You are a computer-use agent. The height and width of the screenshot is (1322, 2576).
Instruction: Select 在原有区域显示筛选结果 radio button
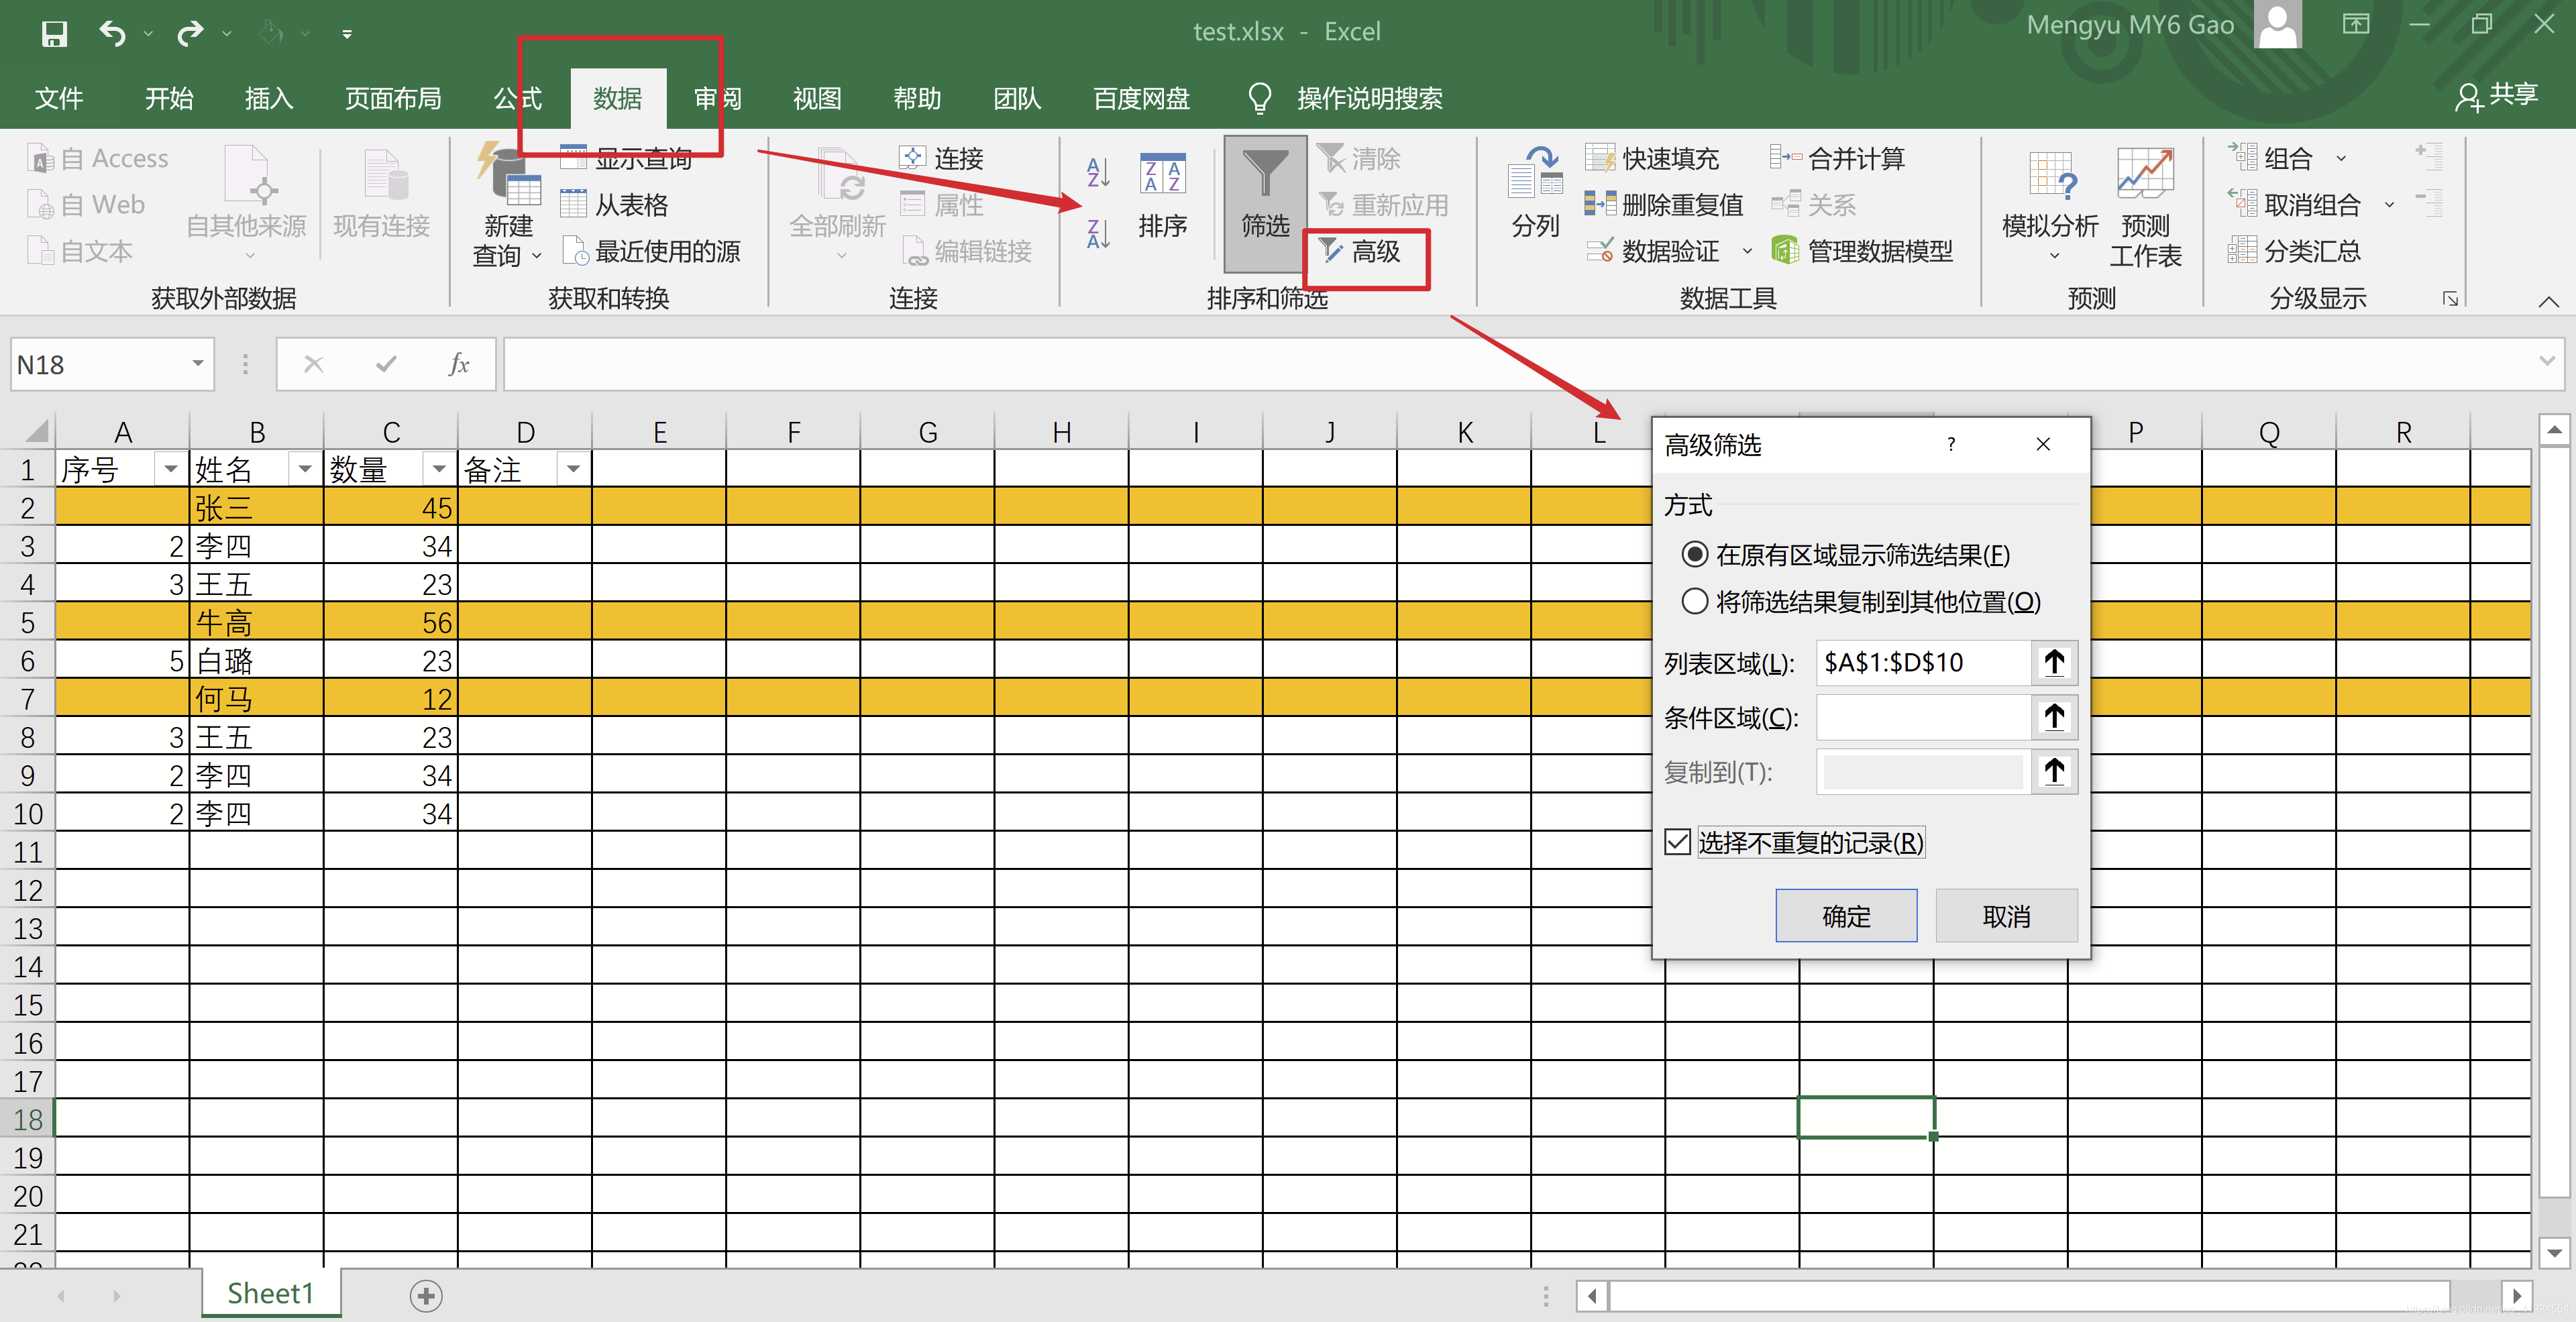click(x=1694, y=554)
